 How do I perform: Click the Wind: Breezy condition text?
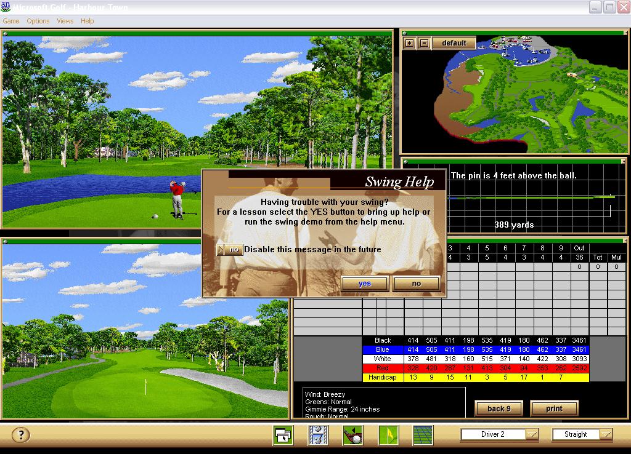pyautogui.click(x=325, y=394)
